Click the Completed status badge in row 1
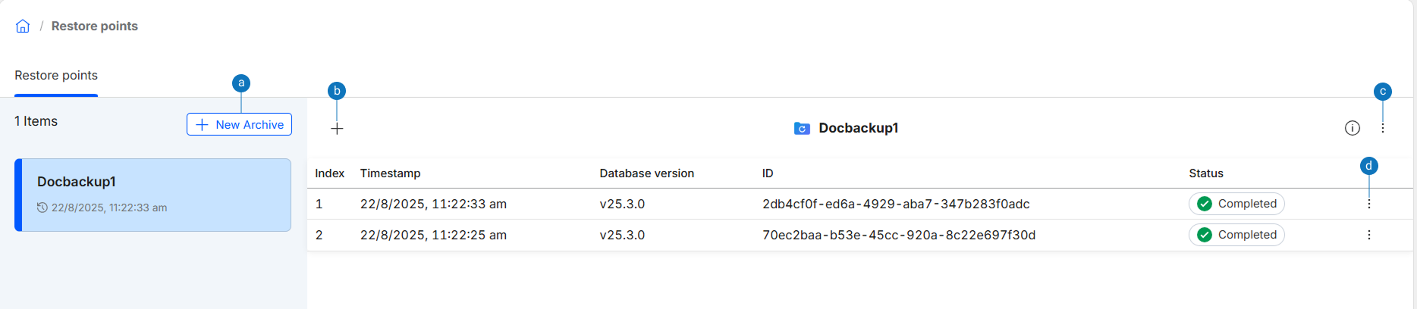 point(1236,204)
